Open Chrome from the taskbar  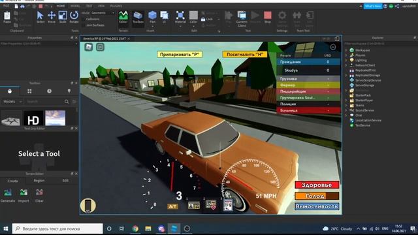[135, 228]
